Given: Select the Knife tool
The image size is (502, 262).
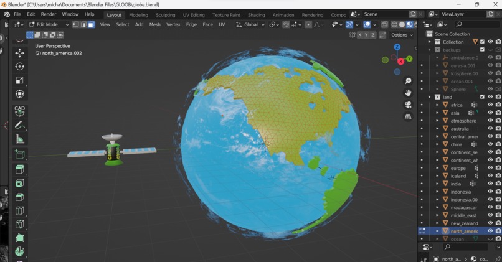Looking at the screenshot, I should point(19,224).
